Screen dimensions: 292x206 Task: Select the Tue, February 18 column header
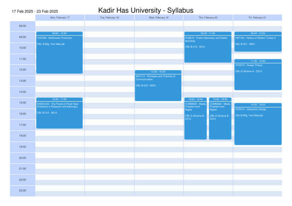point(109,18)
